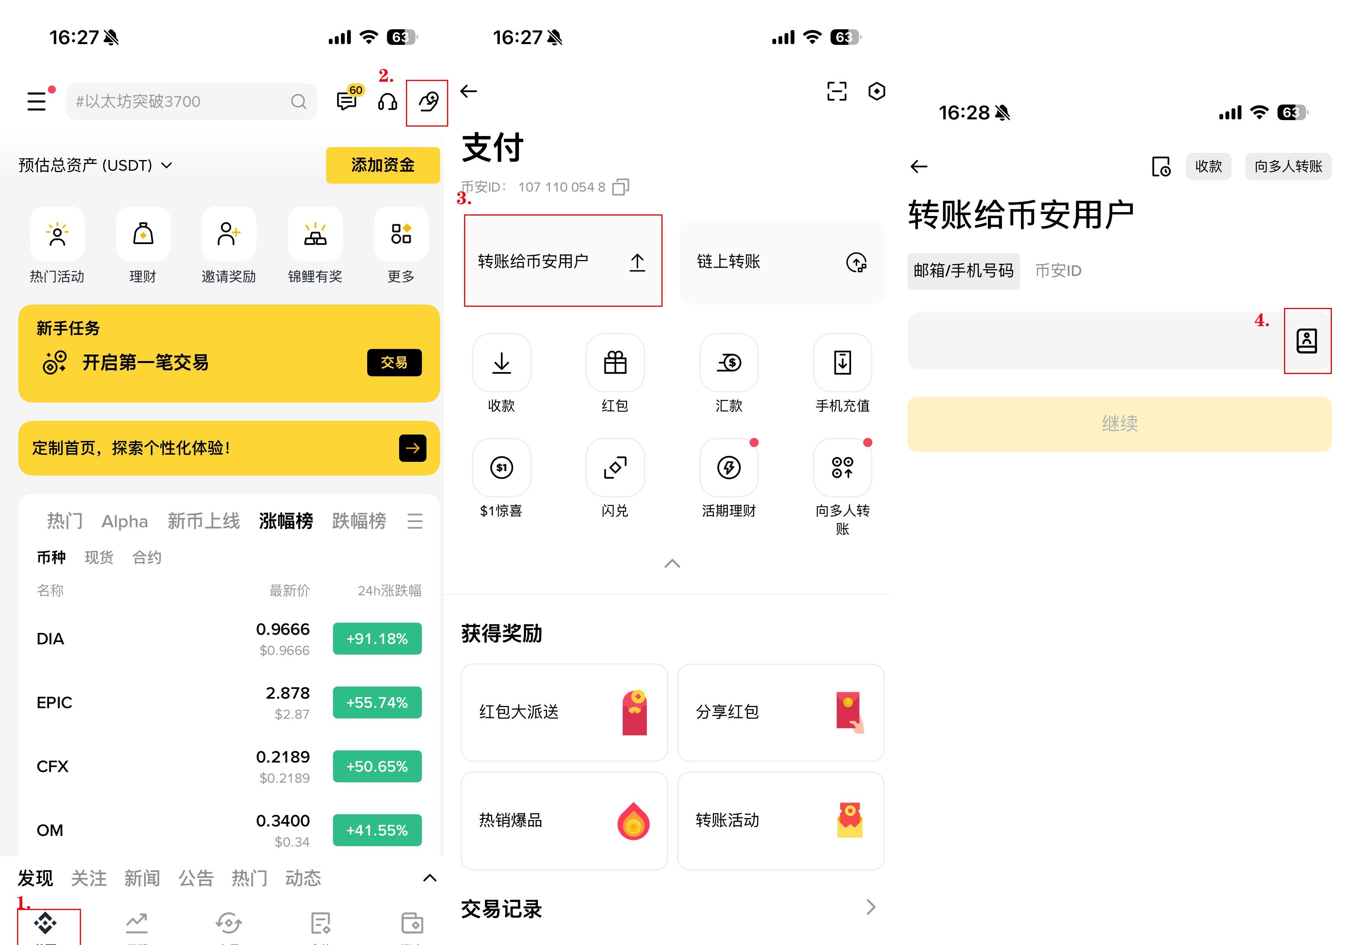
Task: Tap the QR scan icon on payment page
Action: point(837,92)
